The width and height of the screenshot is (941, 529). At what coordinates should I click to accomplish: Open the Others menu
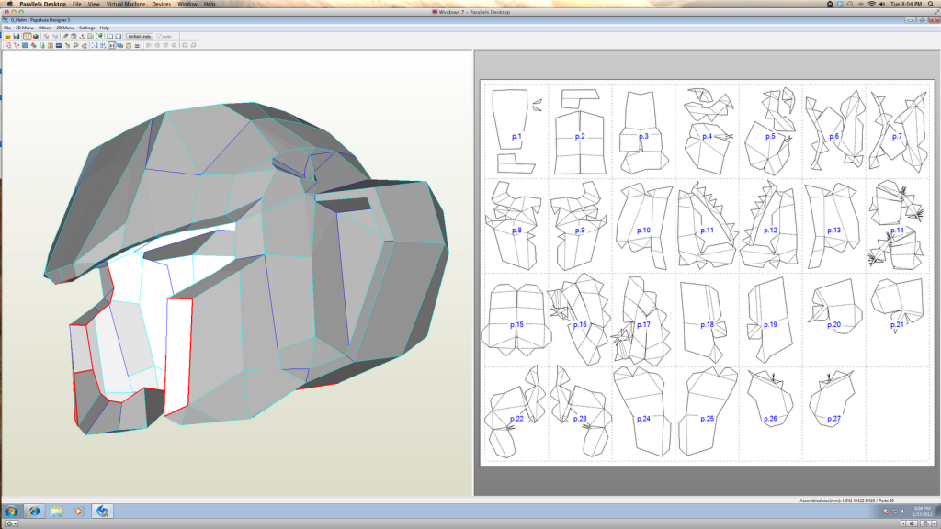tap(45, 28)
